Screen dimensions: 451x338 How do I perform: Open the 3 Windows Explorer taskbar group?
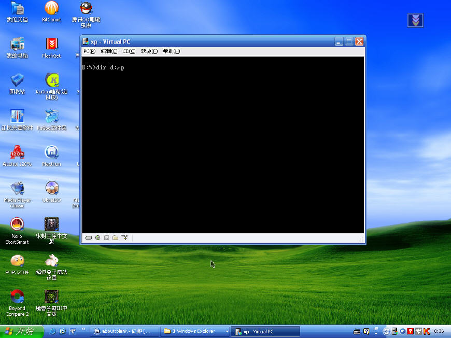tap(195, 331)
